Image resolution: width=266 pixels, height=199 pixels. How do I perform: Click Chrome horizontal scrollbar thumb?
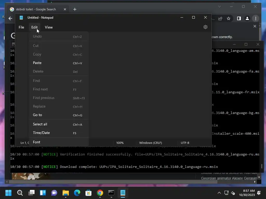[113, 182]
